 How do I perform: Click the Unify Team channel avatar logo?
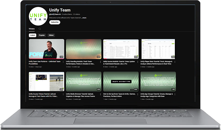pos(38,16)
